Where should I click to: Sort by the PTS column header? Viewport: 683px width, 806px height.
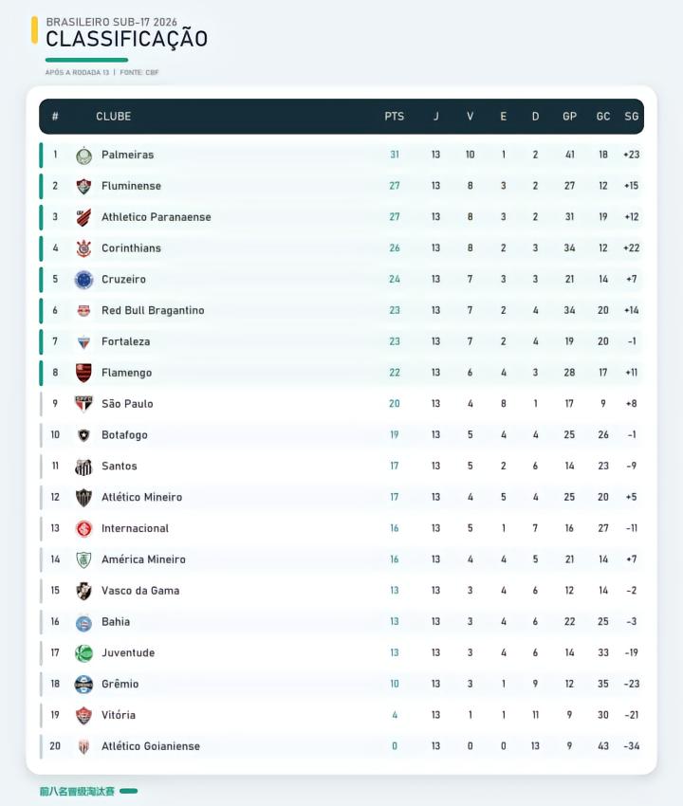395,117
